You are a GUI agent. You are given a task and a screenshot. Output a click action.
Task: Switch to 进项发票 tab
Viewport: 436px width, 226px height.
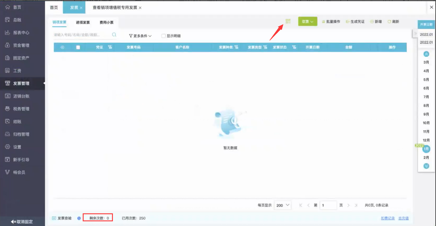pos(83,23)
